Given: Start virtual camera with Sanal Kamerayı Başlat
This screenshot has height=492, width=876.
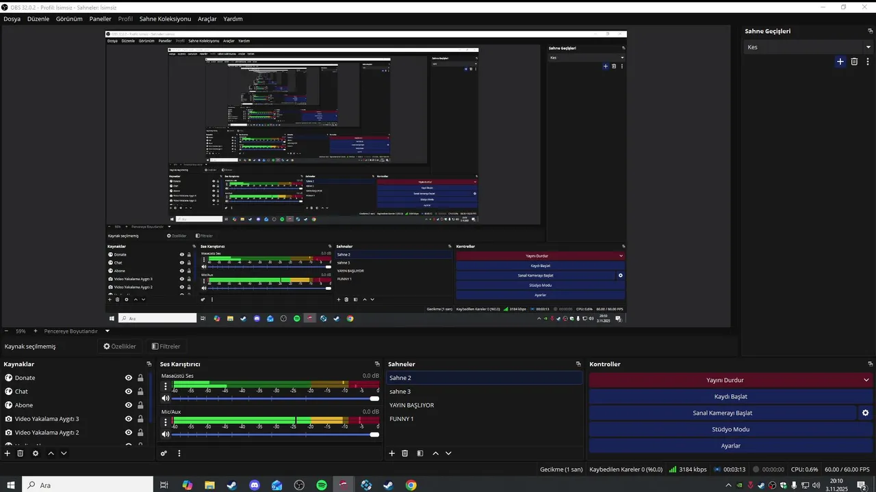Looking at the screenshot, I should click(x=722, y=413).
